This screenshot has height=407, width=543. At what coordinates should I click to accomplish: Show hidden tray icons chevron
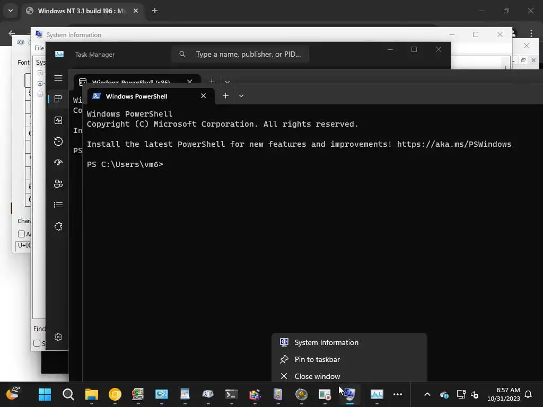[x=427, y=394]
